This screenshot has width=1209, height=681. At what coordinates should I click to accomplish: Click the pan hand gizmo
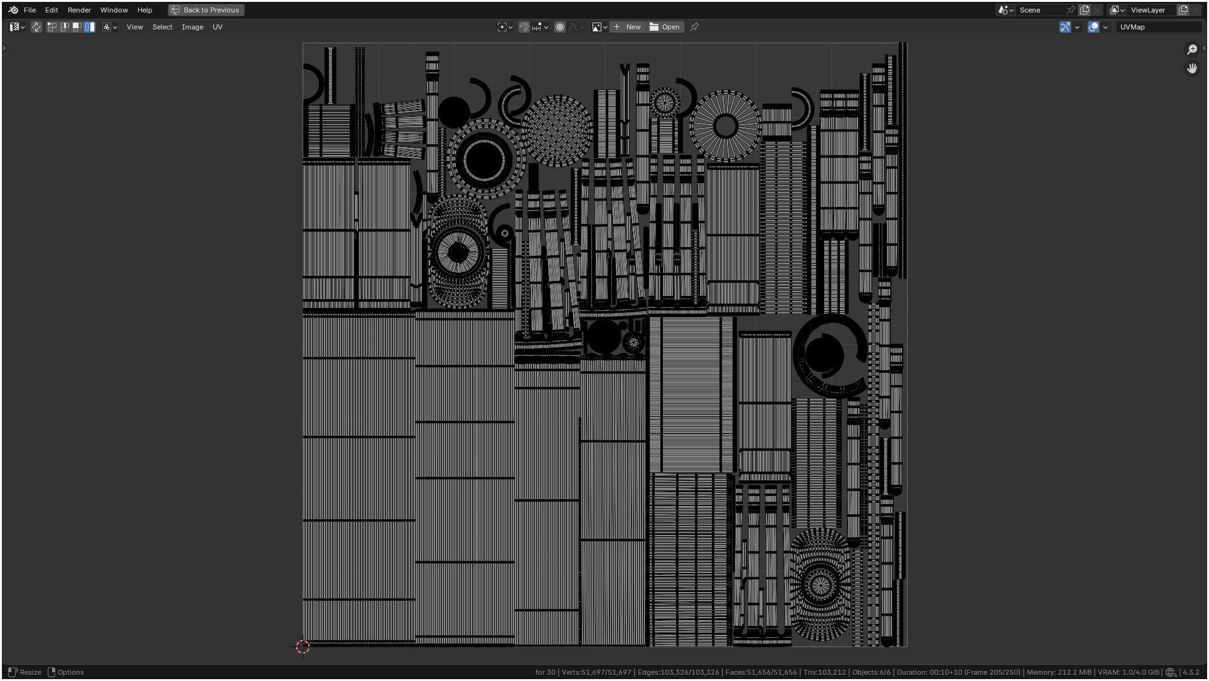[1192, 68]
